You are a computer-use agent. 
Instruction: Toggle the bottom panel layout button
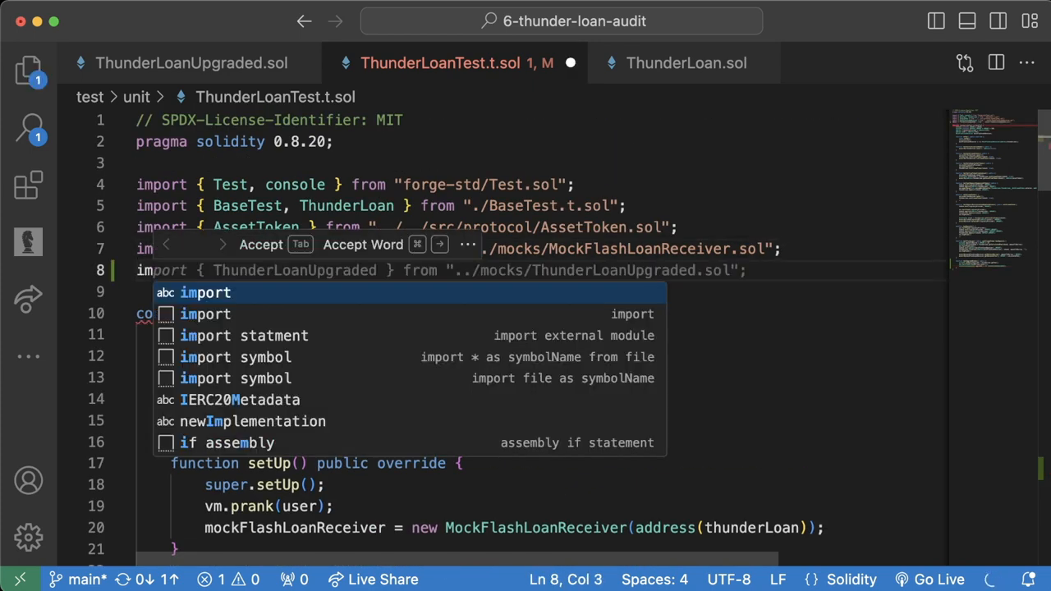[967, 21]
